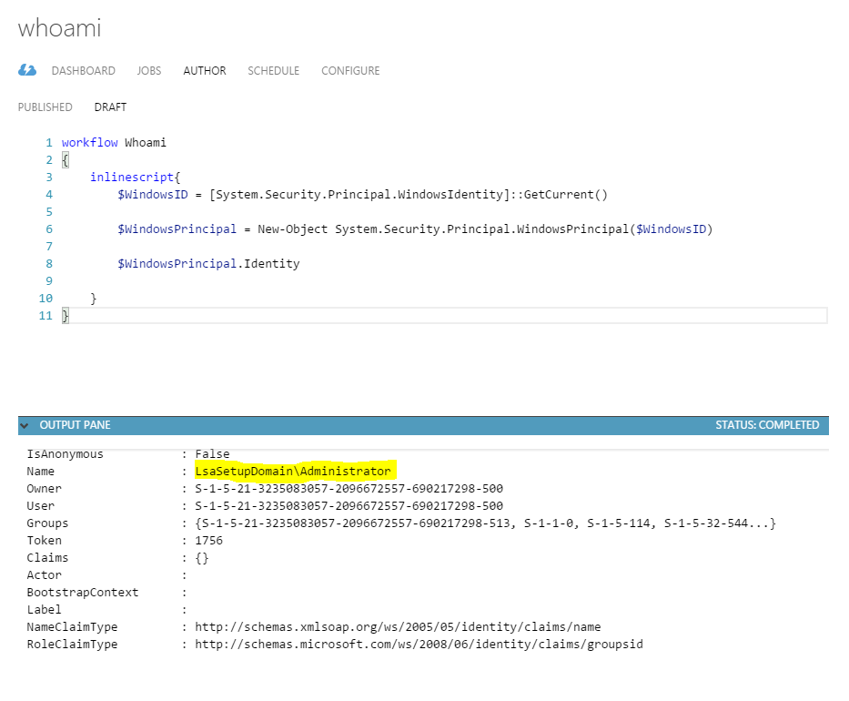This screenshot has height=701, width=849.
Task: Select the Author tab
Action: (x=205, y=71)
